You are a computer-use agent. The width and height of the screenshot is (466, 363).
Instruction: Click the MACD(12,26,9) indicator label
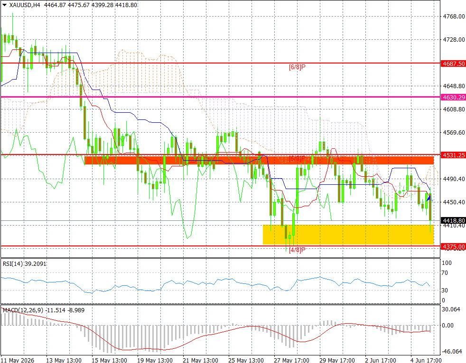click(43, 310)
